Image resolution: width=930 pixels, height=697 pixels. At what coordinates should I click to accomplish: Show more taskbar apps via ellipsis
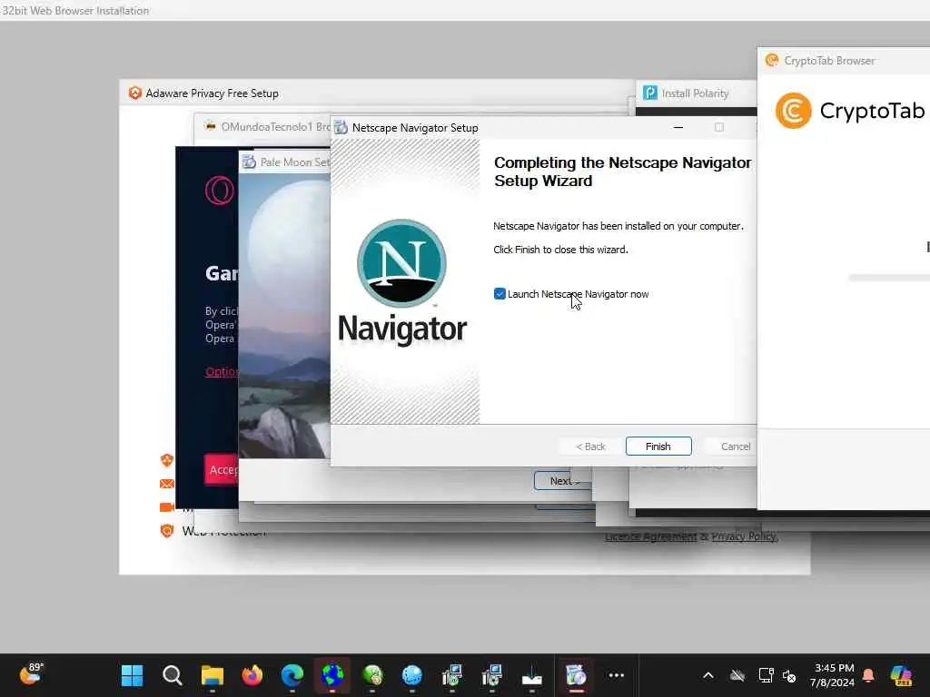pos(617,675)
